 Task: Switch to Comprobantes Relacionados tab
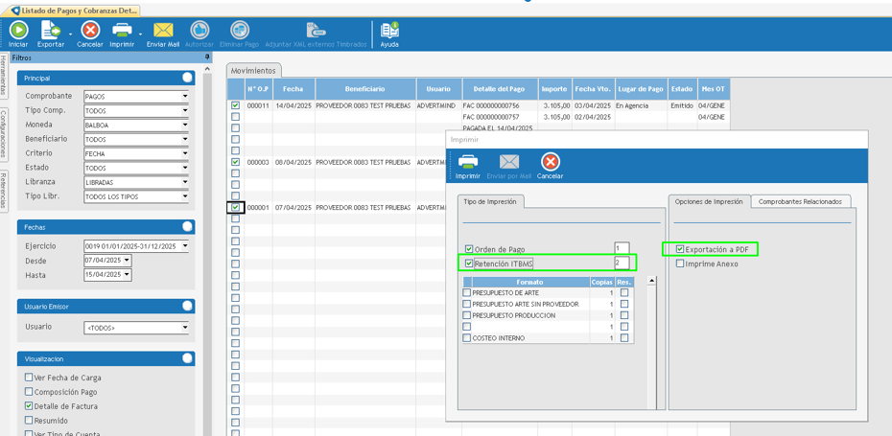click(800, 201)
